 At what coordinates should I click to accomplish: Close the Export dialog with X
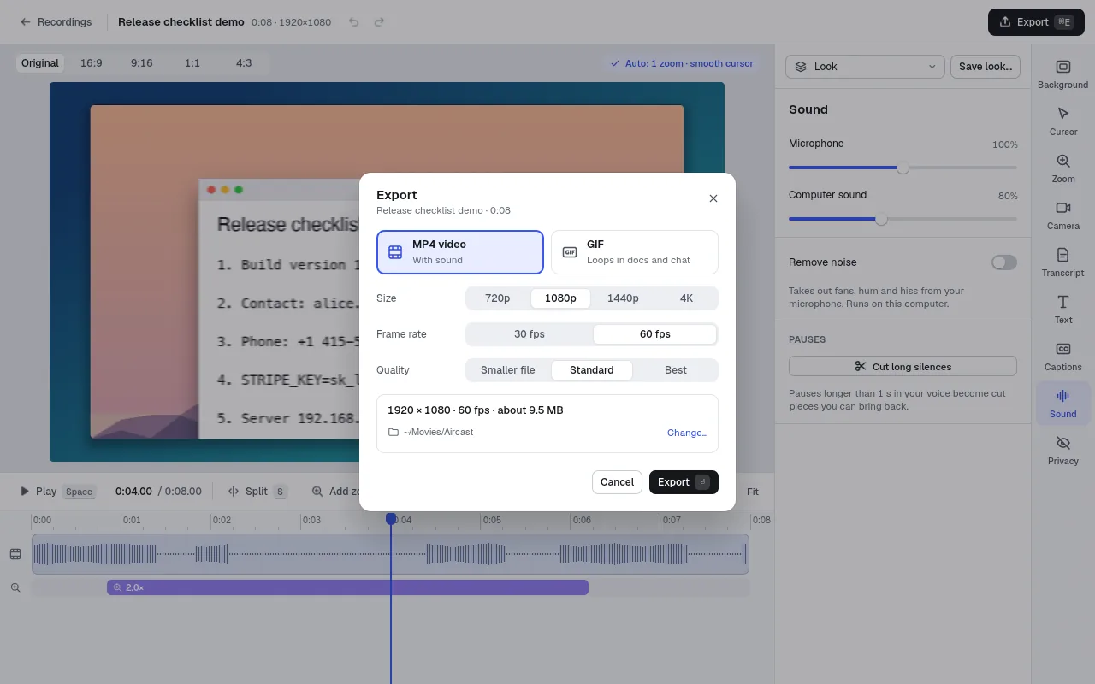713,198
